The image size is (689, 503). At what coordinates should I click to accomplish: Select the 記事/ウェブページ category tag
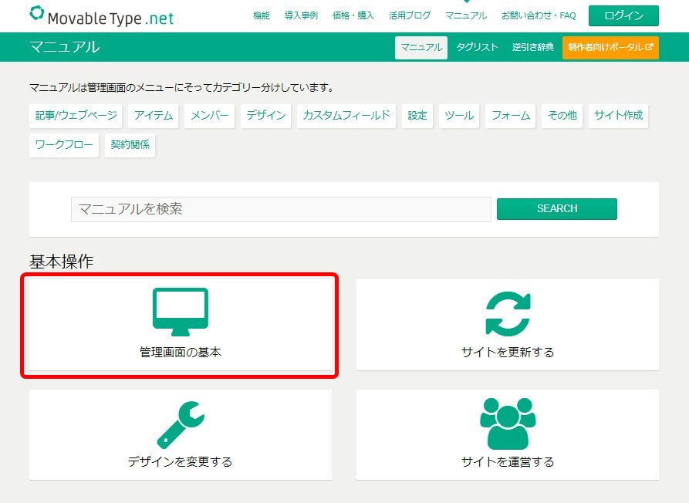[76, 116]
